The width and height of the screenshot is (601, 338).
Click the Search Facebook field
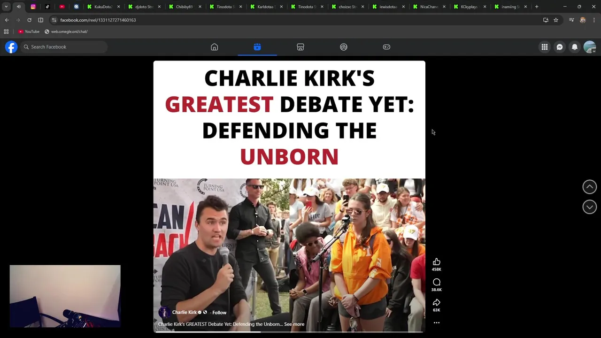pyautogui.click(x=63, y=47)
